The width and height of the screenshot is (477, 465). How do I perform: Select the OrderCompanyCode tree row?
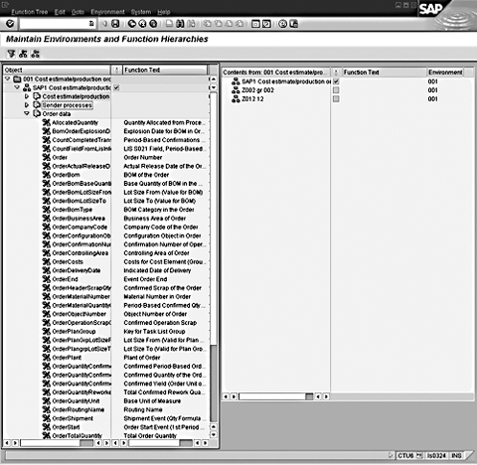point(79,228)
